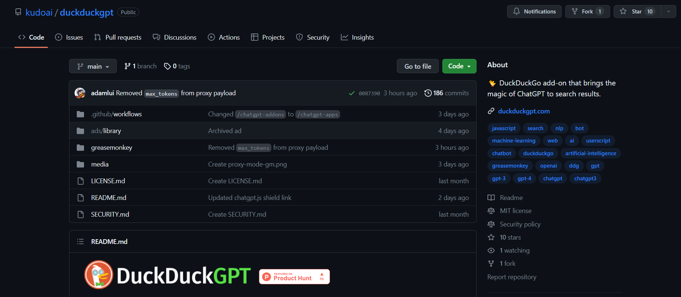Open the Code tab
This screenshot has width=681, height=297.
pyautogui.click(x=31, y=37)
